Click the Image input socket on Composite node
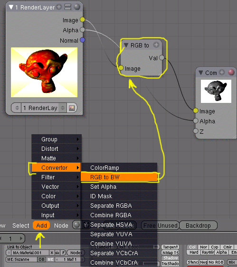Screen dimensions: 237x267 point(196,110)
